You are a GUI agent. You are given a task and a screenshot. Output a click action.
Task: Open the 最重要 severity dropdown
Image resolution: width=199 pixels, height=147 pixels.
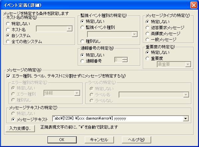[174, 64]
